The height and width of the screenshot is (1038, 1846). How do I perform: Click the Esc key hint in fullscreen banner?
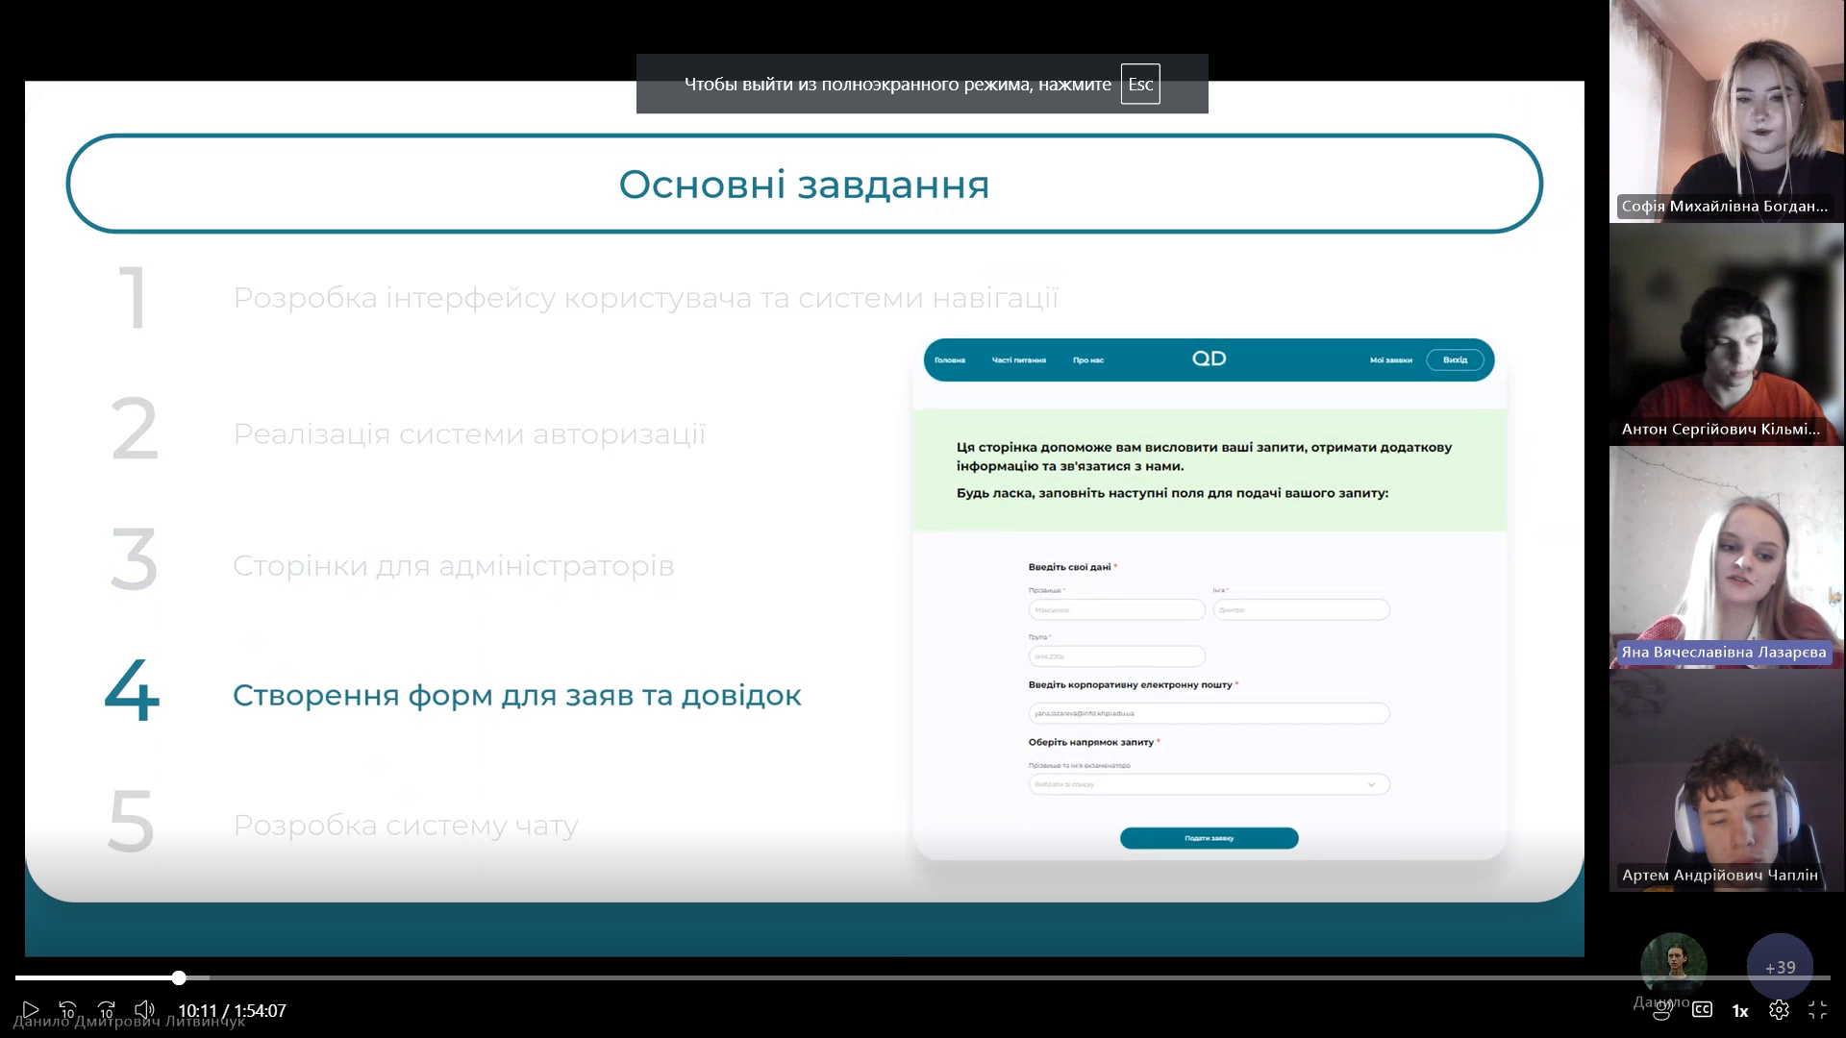[1140, 84]
